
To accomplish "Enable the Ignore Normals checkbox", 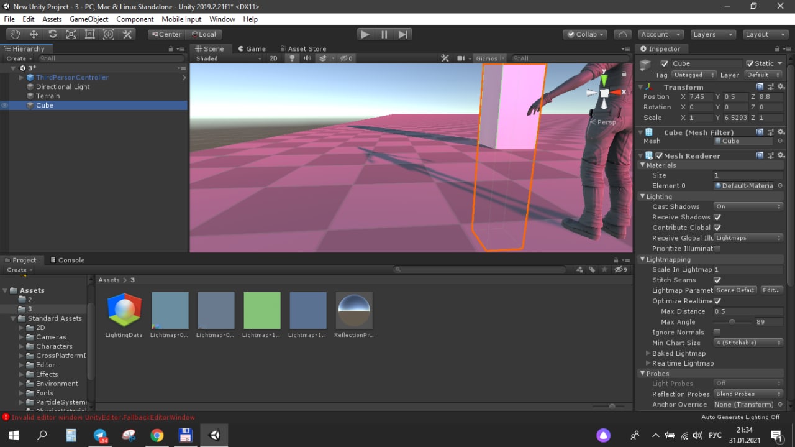I will coord(717,333).
